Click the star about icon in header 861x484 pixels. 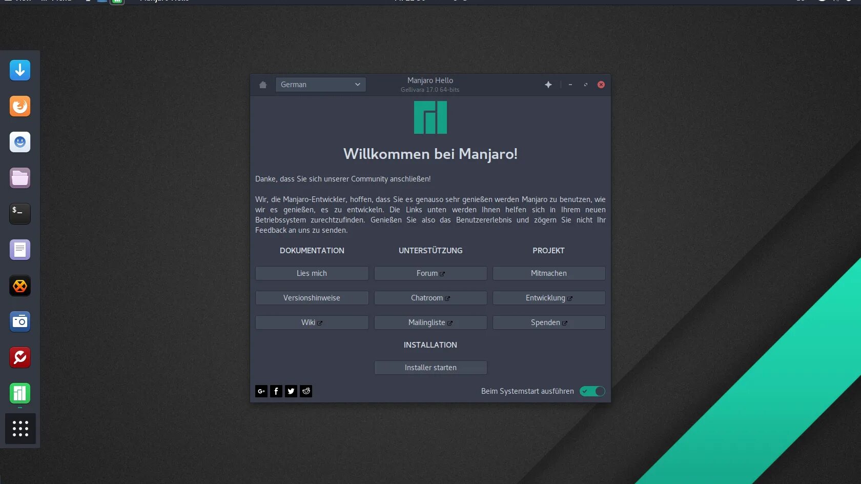coord(548,85)
